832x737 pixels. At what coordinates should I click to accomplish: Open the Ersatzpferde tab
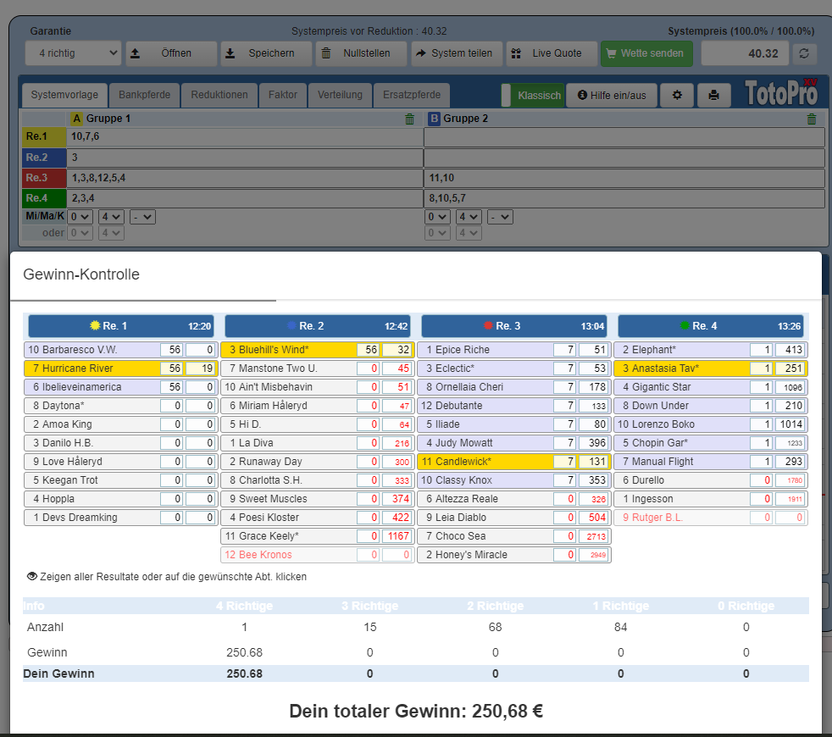tap(412, 95)
